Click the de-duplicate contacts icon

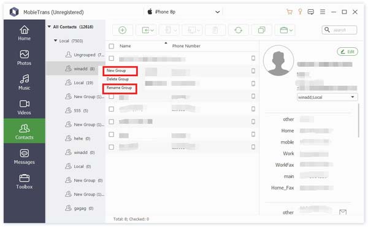click(261, 30)
